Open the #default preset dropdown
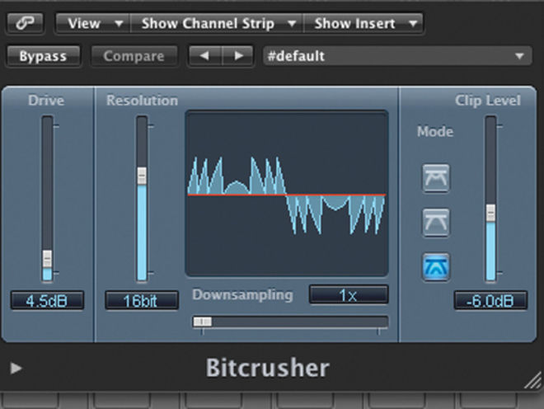 pos(397,56)
